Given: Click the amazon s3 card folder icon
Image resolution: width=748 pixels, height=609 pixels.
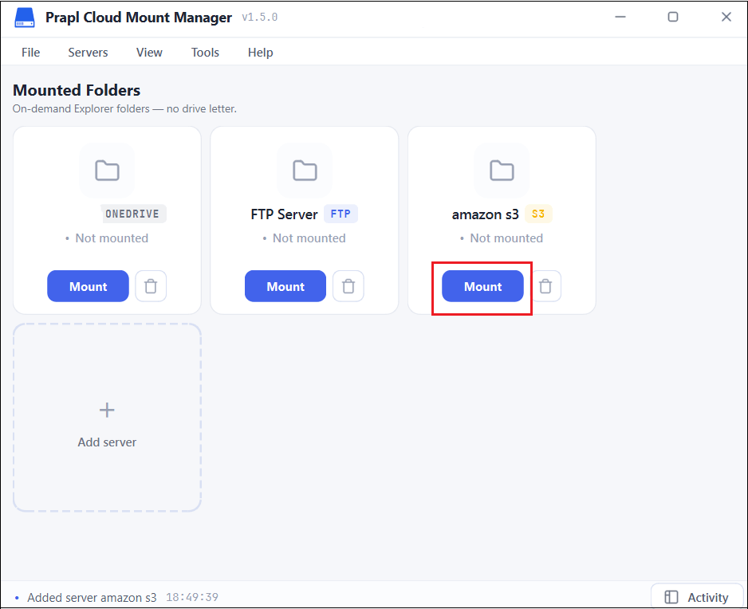Looking at the screenshot, I should 502,171.
